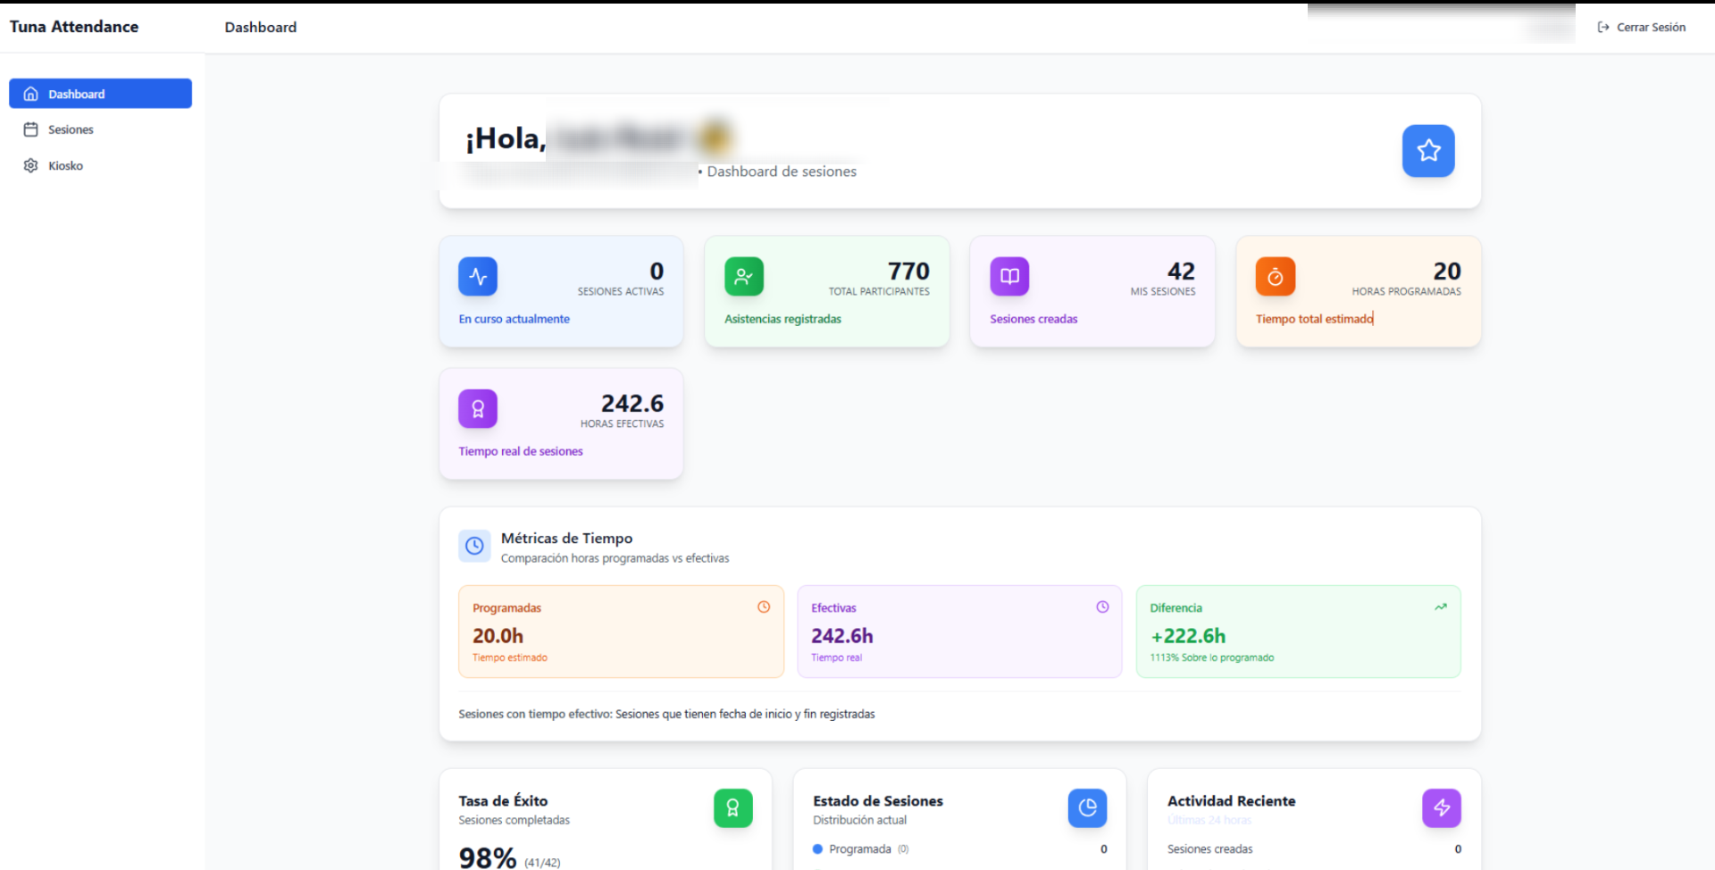Click the person badge icon on Tasa de Éxito

[732, 808]
